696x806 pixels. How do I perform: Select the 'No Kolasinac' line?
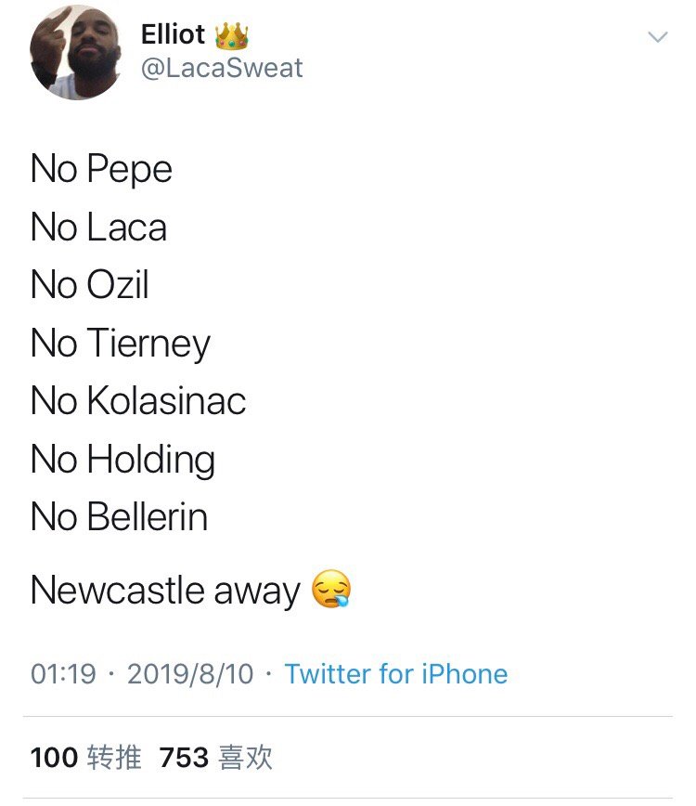coord(138,400)
